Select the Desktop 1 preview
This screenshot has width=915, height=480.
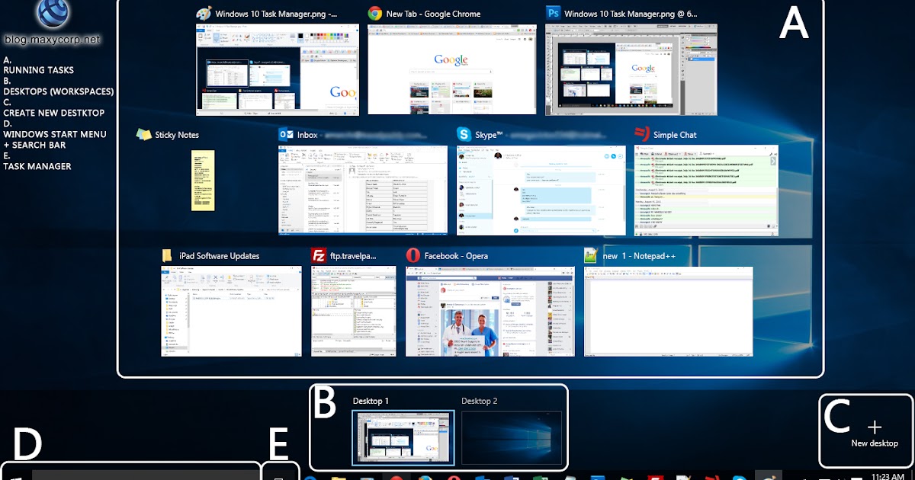coord(403,437)
